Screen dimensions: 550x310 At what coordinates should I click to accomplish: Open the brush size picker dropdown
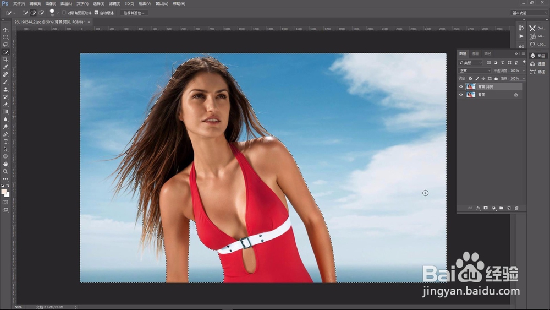[x=58, y=13]
